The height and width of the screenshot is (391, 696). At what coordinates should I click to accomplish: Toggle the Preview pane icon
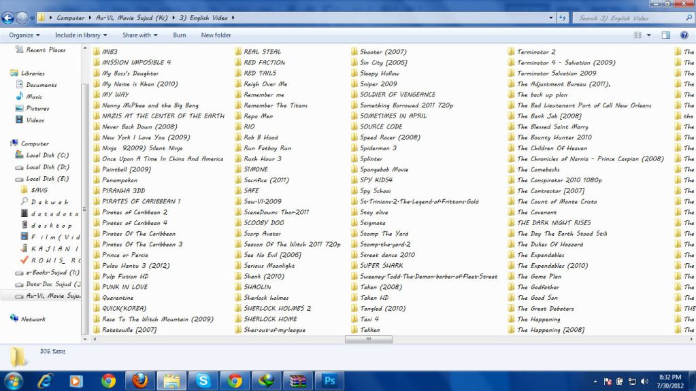click(666, 35)
